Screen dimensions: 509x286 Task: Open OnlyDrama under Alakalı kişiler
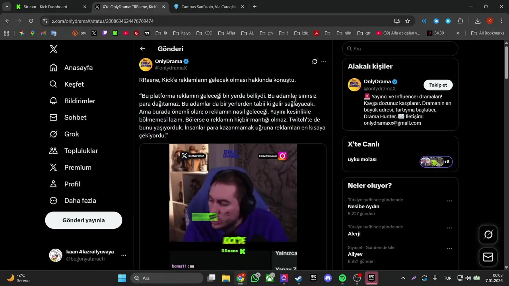377,81
